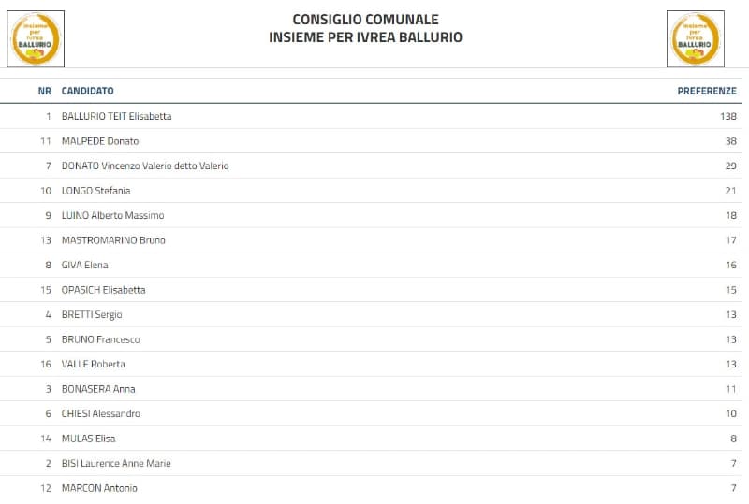Viewport: 749px width, 504px height.
Task: Click the right Insieme per Ivrea Ballurio logo
Action: (695, 38)
